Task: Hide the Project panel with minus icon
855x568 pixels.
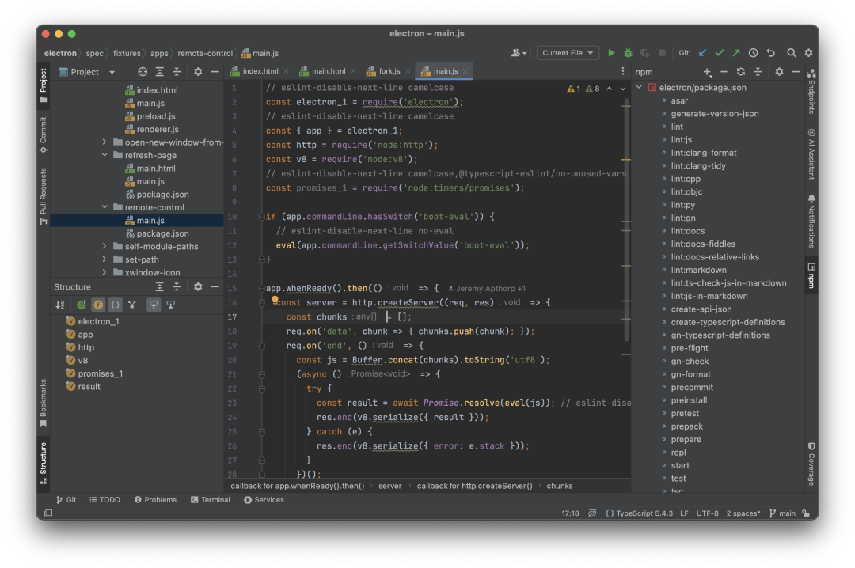Action: pyautogui.click(x=215, y=72)
